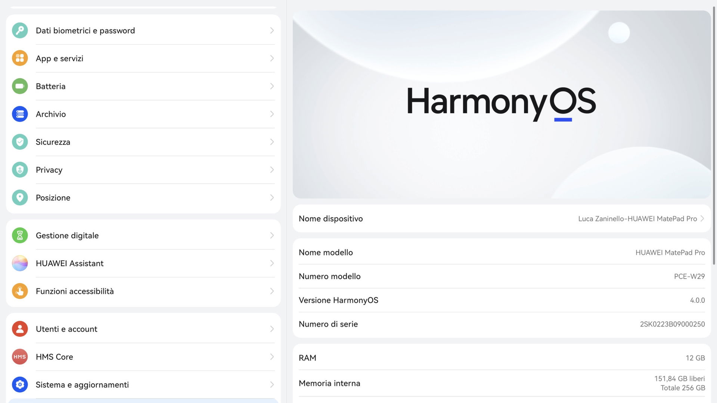
Task: Expand chevron next to Archivio
Action: [x=272, y=114]
